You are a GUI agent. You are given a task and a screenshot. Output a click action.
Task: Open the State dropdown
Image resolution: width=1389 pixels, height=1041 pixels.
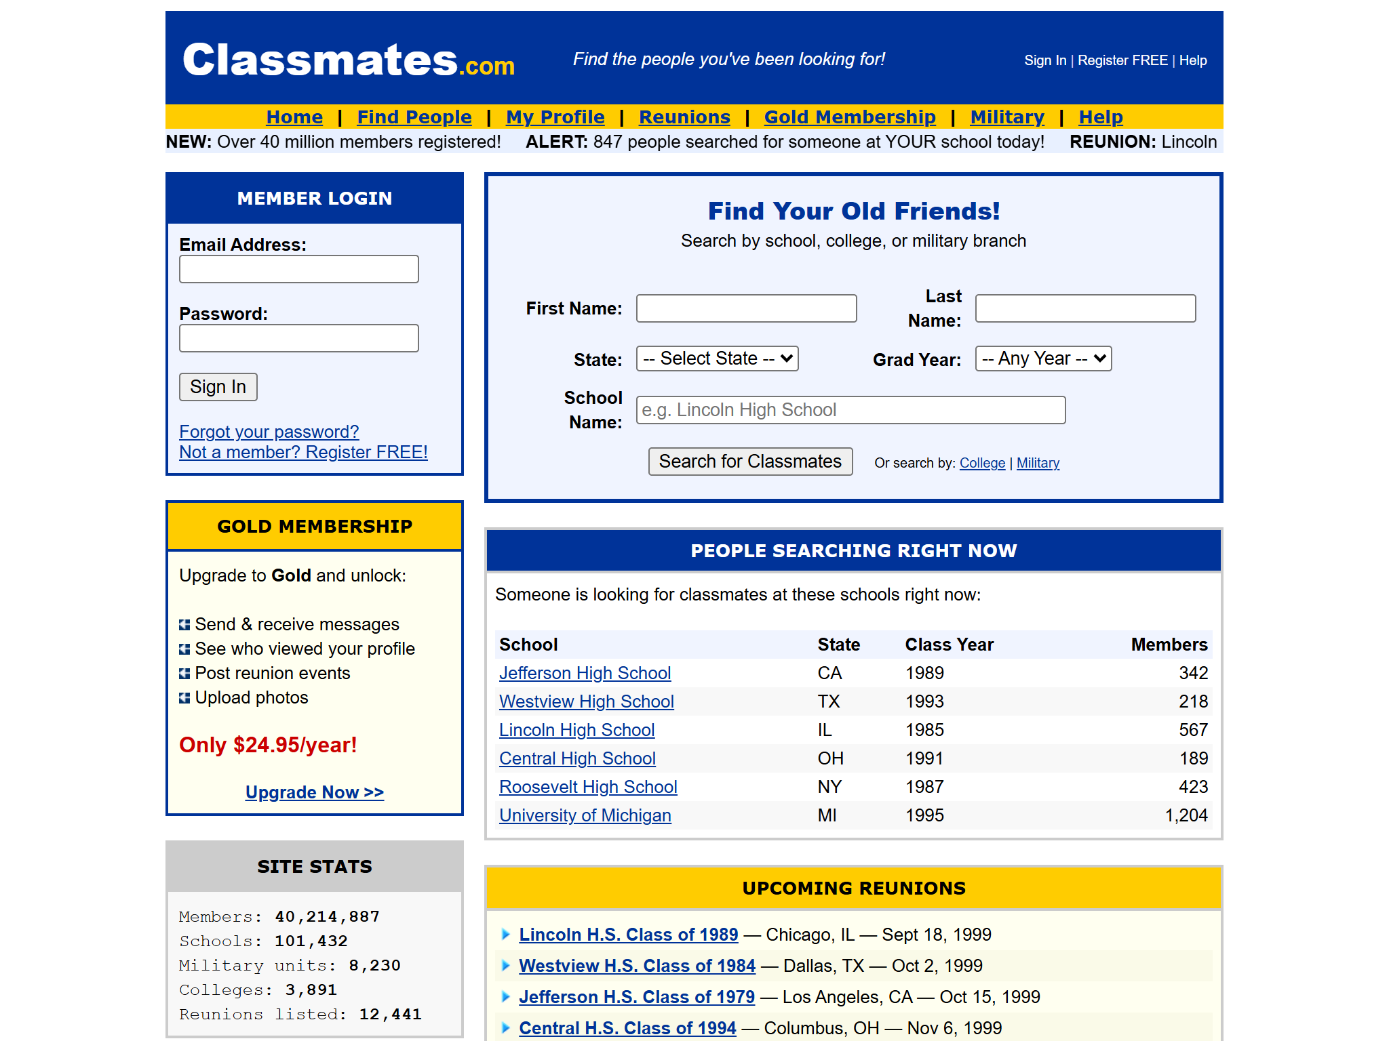click(x=717, y=359)
